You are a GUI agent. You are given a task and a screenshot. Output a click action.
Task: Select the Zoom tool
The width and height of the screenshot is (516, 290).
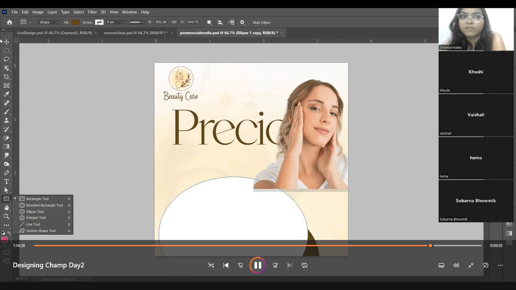pos(7,216)
